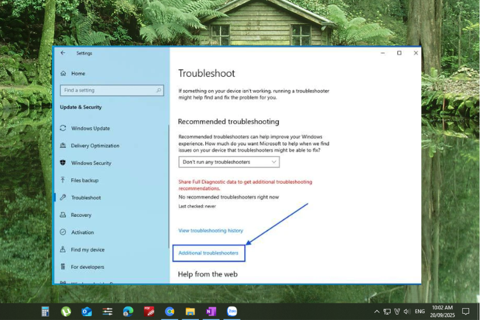
Task: Open For developers section
Action: click(x=87, y=267)
